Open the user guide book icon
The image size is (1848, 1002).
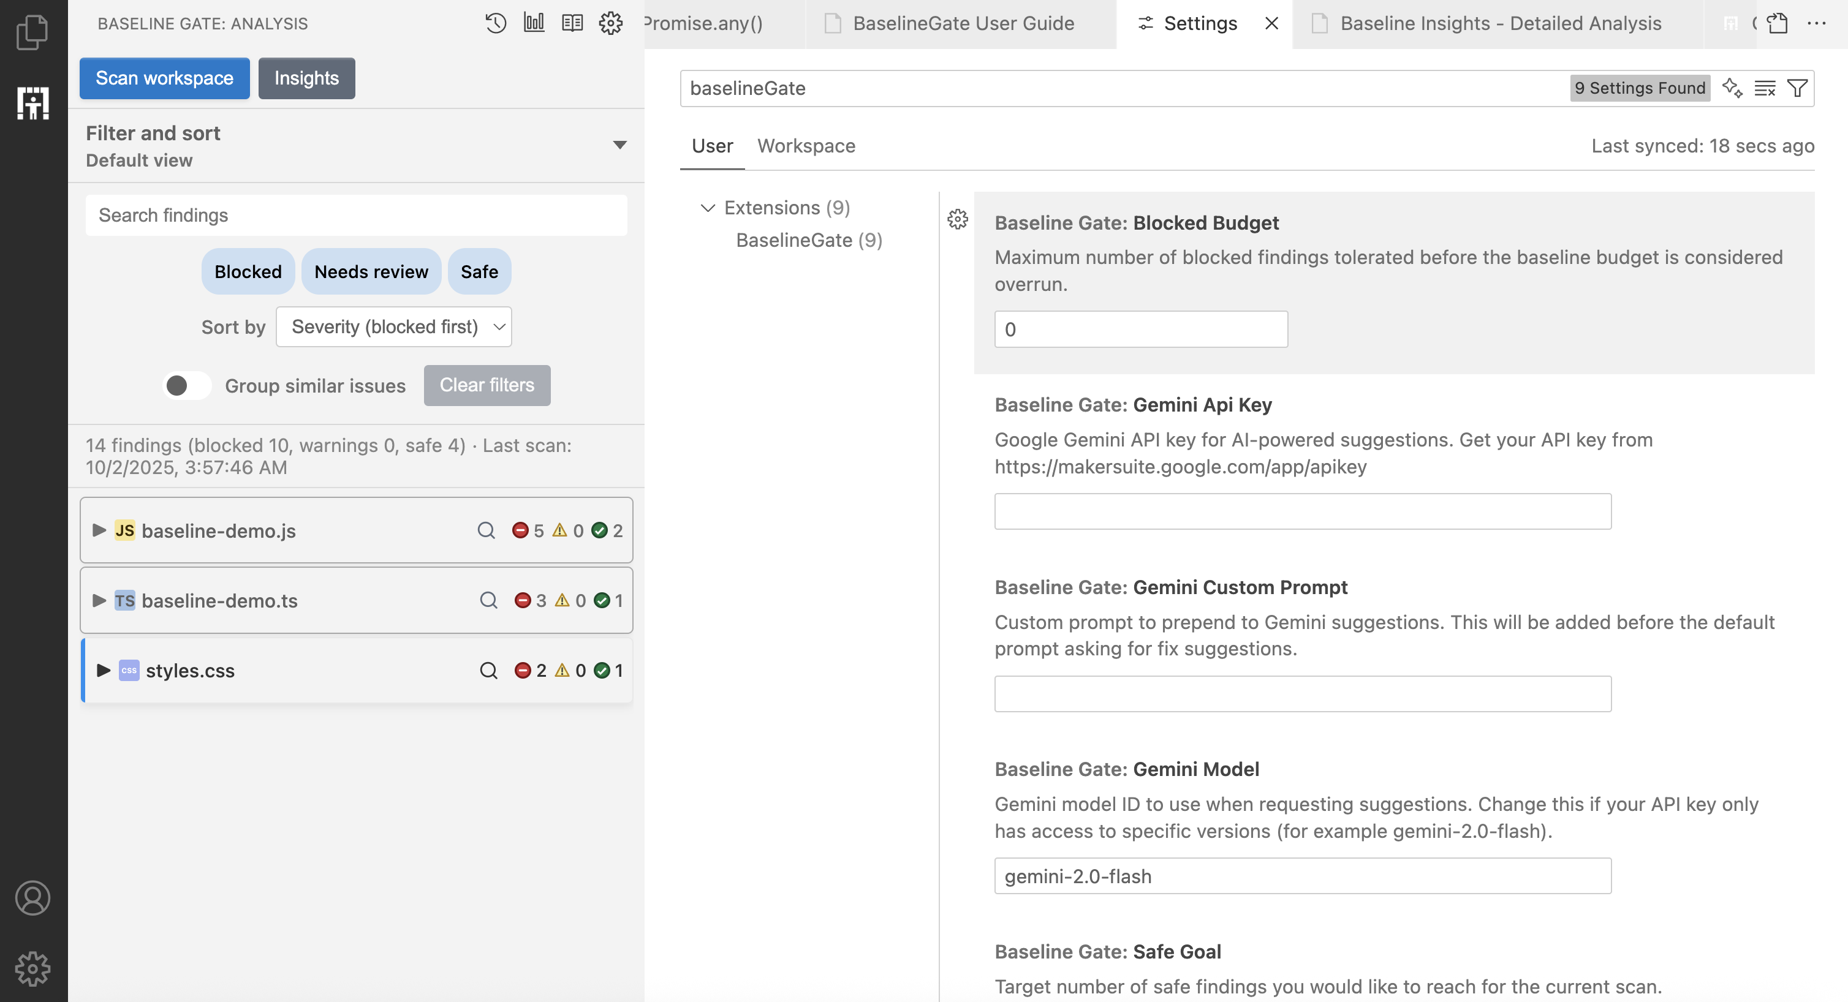coord(572,24)
